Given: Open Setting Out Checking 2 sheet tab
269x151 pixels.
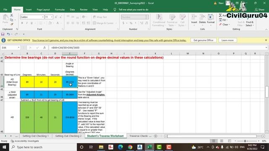Looking at the screenshot, I should pyautogui.click(x=68, y=136).
